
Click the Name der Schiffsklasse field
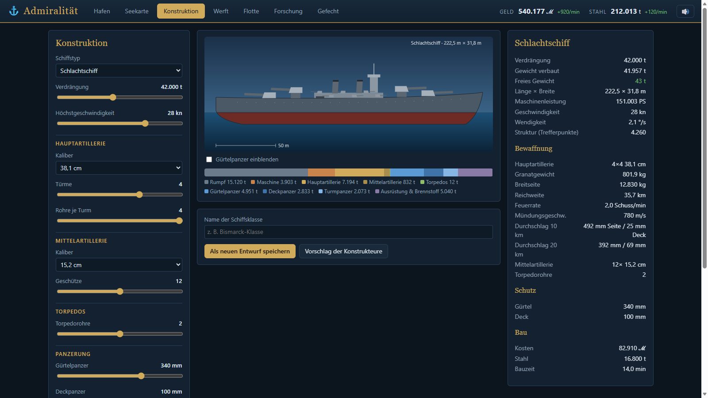348,232
